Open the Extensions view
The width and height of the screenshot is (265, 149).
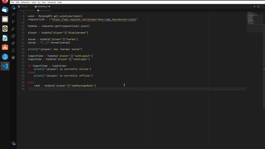[x=13, y=36]
